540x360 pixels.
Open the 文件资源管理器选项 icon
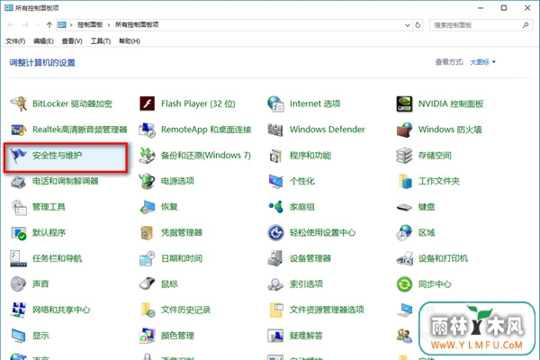275,310
